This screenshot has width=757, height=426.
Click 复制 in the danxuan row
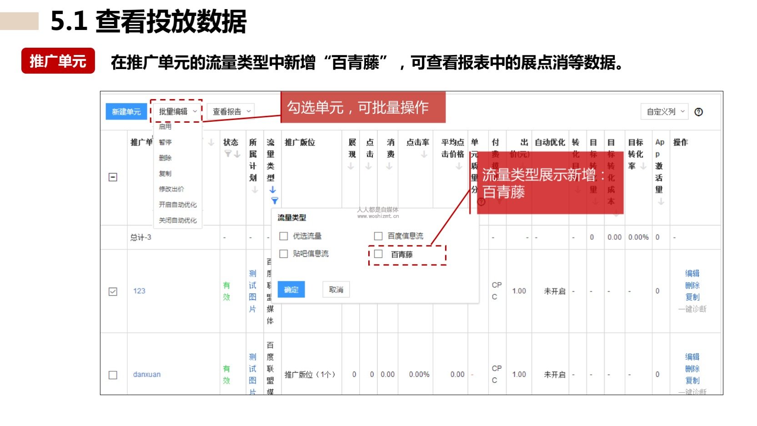(692, 381)
